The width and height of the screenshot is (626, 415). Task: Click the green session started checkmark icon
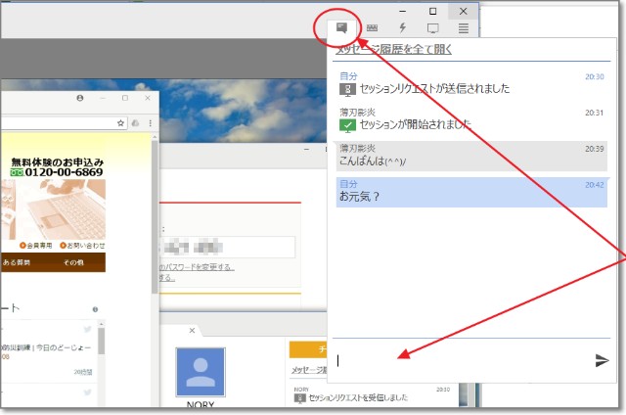click(346, 124)
